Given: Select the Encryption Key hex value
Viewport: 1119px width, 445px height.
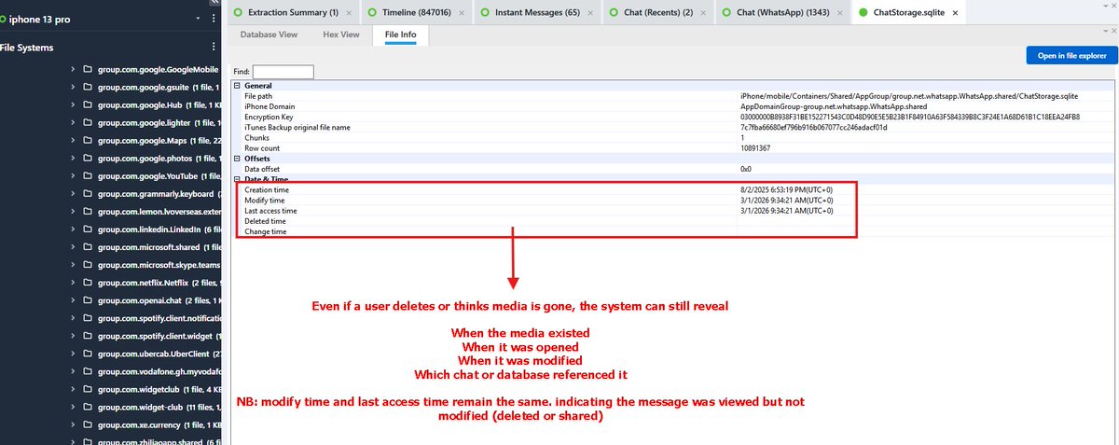Looking at the screenshot, I should (910, 117).
